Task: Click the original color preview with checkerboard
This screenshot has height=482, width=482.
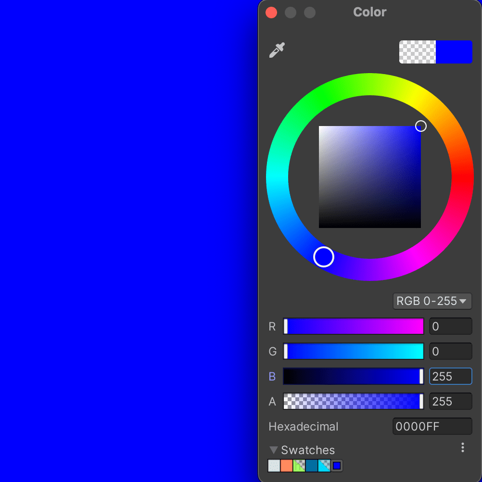Action: coord(418,52)
